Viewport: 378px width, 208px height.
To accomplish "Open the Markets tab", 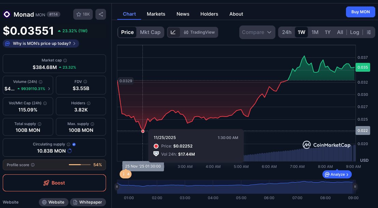I will pos(156,14).
